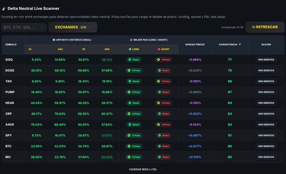Click the +0.178% spread value
Viewport: 286px width, 174px height.
click(195, 157)
